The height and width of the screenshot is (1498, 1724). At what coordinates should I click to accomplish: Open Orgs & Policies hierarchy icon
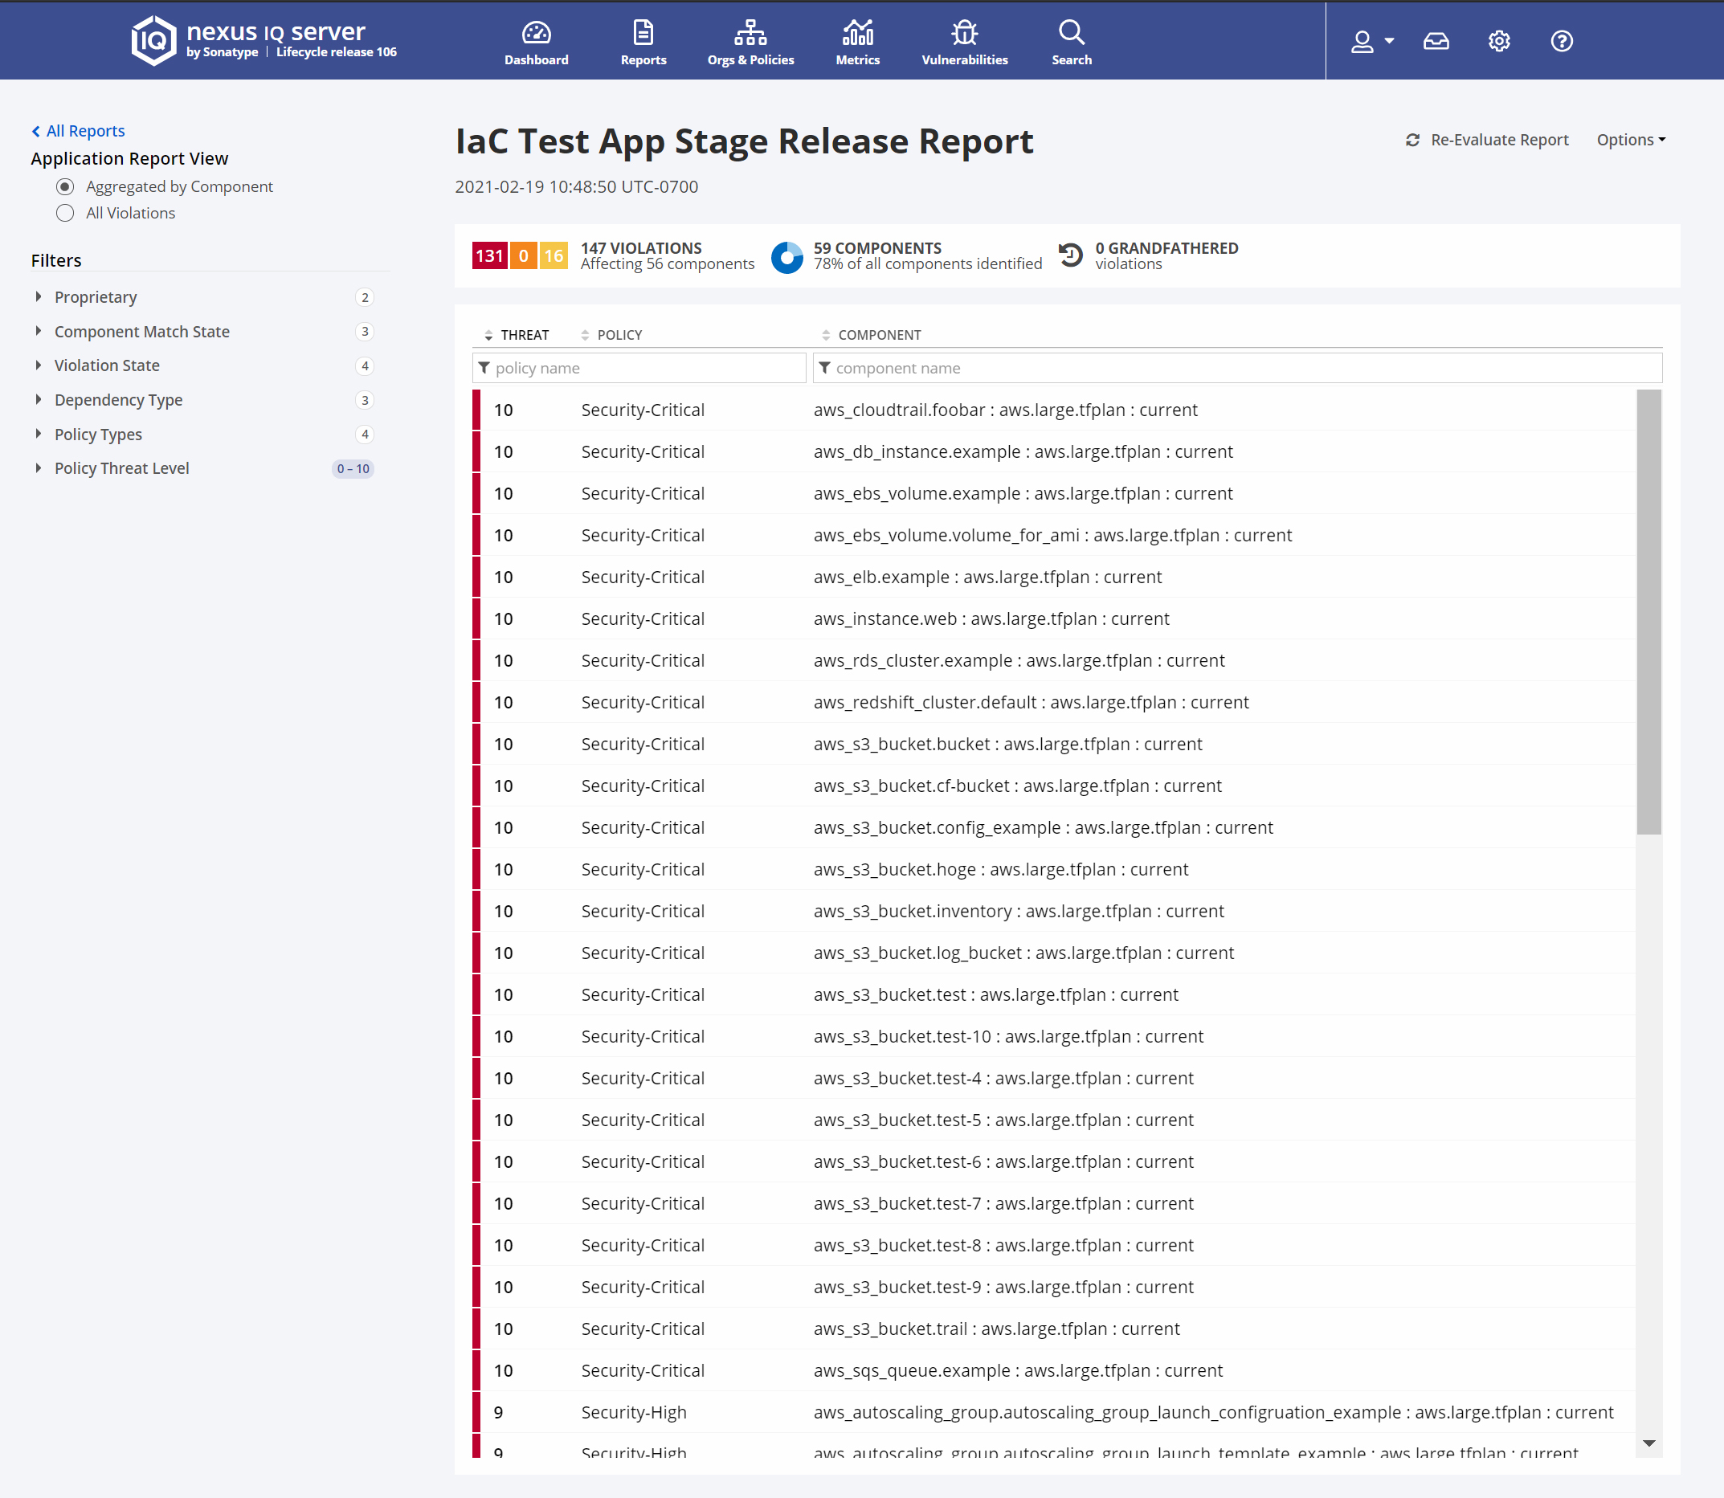750,34
